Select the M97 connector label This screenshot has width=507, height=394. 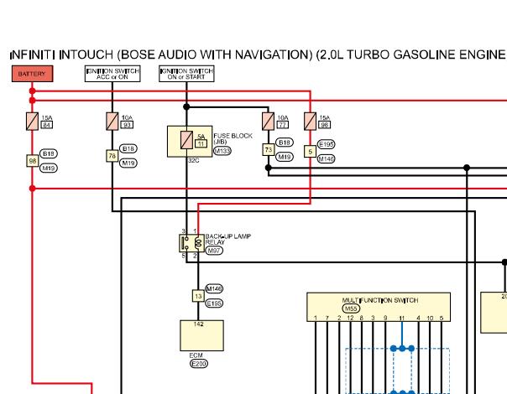click(x=214, y=251)
